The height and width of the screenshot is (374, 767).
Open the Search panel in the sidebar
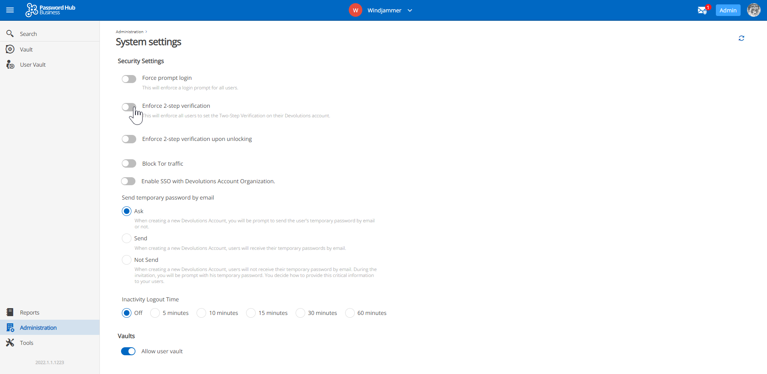tap(28, 34)
